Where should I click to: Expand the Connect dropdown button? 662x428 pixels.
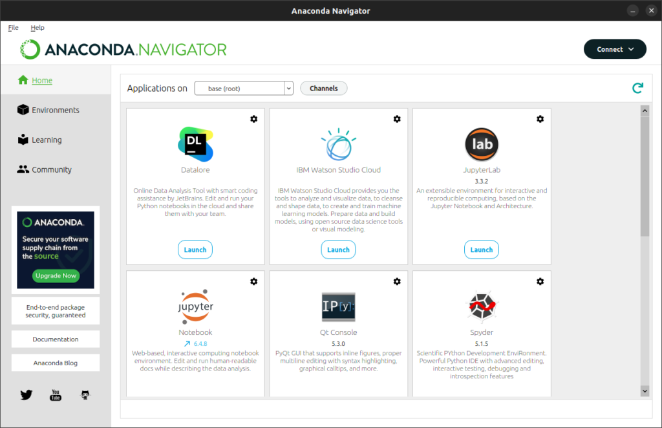pos(615,49)
